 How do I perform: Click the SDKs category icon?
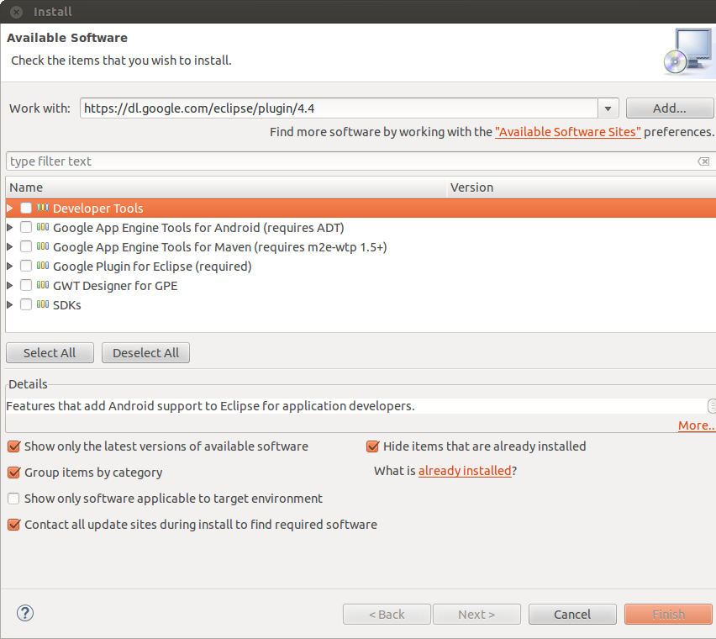click(x=43, y=305)
